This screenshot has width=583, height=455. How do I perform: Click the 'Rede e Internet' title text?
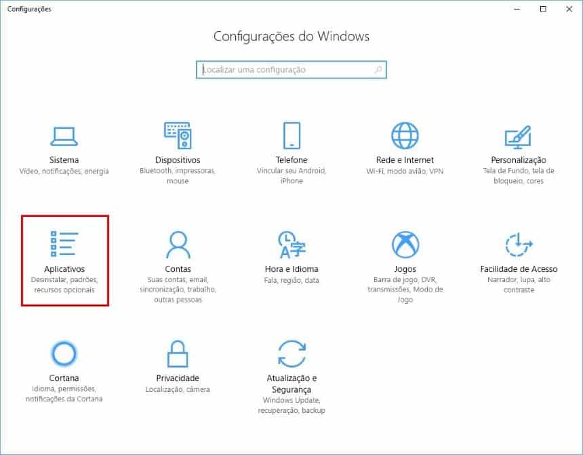(405, 160)
